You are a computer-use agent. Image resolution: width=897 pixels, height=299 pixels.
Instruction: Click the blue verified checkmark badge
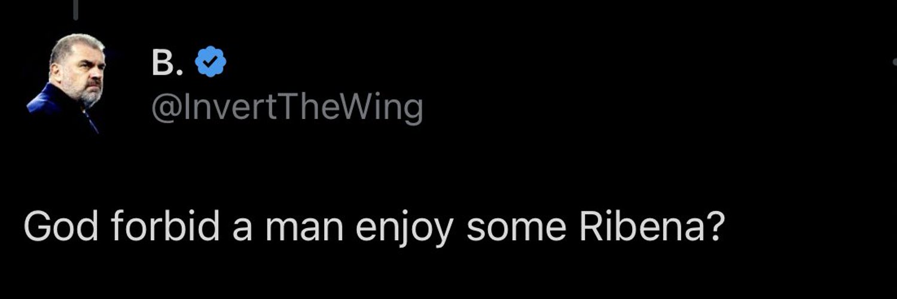click(x=210, y=62)
